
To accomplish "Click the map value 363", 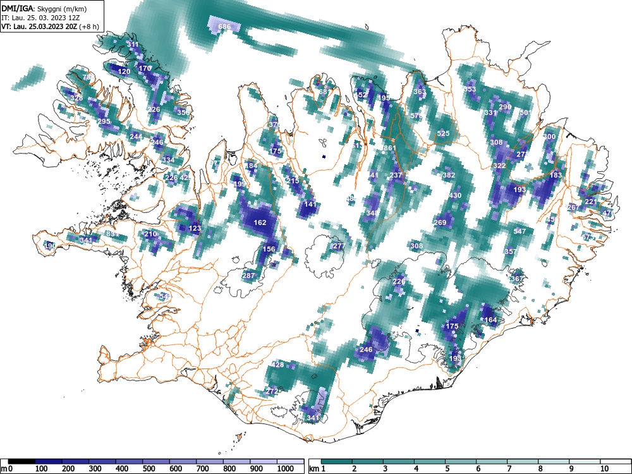I will click(x=420, y=92).
